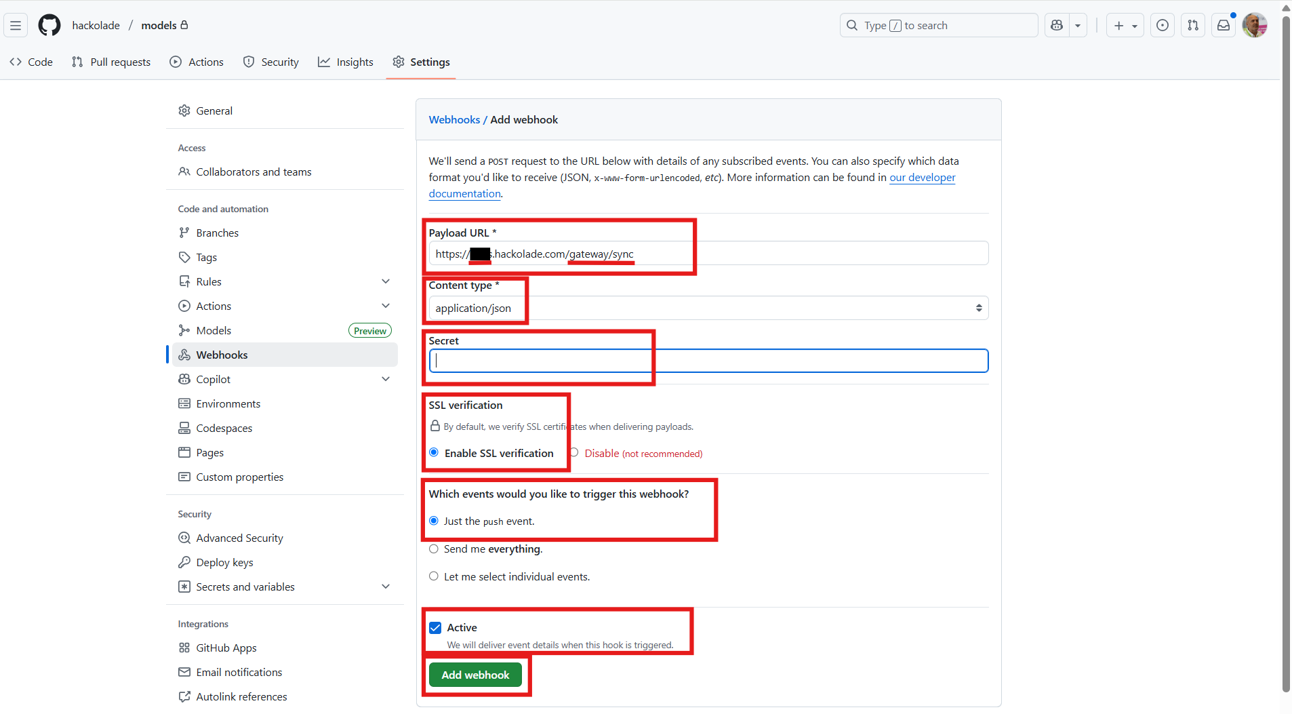Switch to the Actions tab
Viewport: 1292px width, 714px height.
point(197,62)
